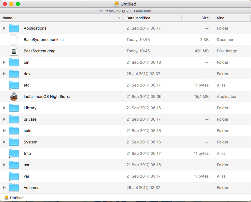Click the 'System' folder name
Screen dimensions: 251x202
[x=31, y=142]
